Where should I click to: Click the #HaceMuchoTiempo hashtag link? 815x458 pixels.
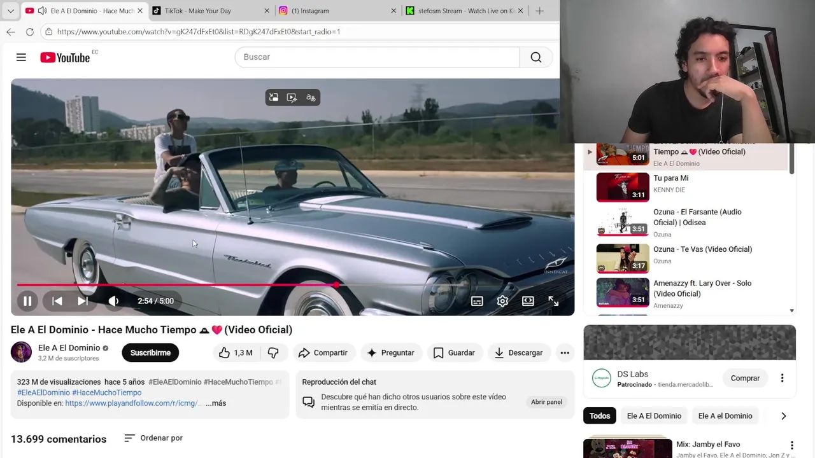point(106,392)
